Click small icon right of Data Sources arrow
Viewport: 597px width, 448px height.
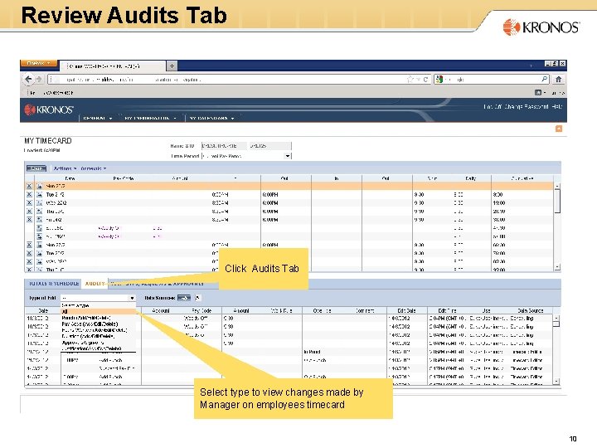197,298
